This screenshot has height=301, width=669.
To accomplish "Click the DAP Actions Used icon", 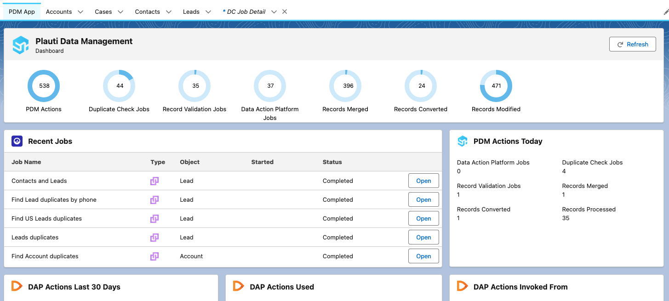I will point(239,286).
